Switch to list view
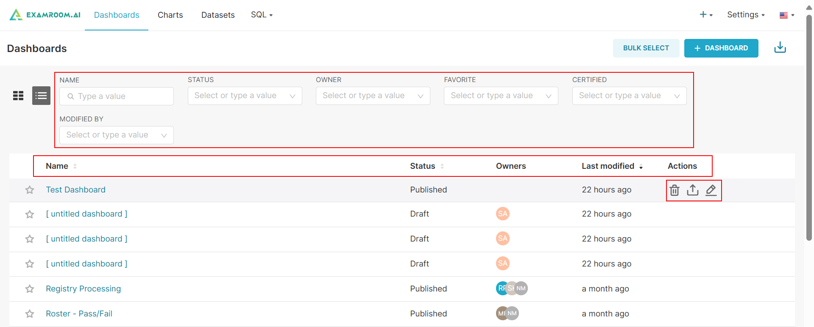 click(41, 96)
